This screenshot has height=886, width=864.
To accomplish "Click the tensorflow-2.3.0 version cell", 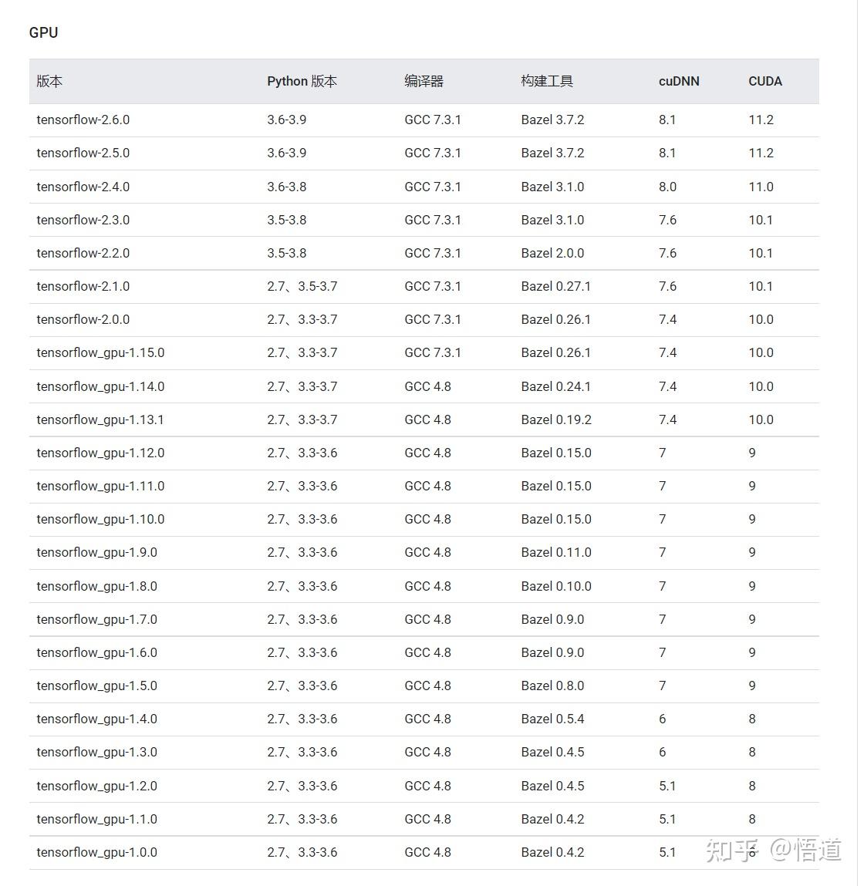I will 83,220.
